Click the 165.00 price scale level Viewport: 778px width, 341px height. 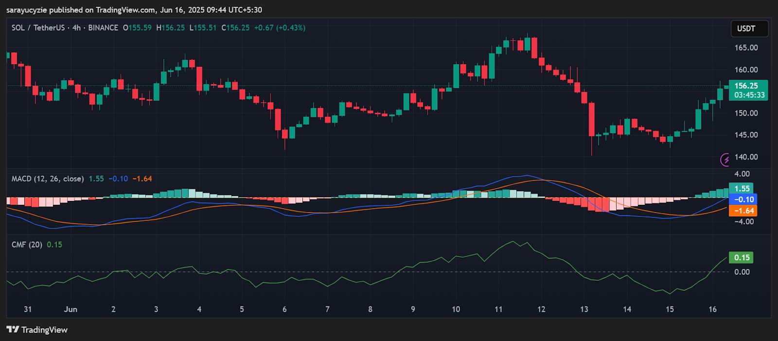(746, 48)
